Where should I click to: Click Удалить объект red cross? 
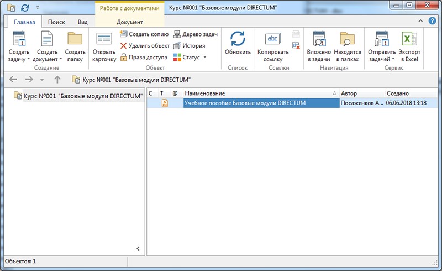(x=123, y=46)
